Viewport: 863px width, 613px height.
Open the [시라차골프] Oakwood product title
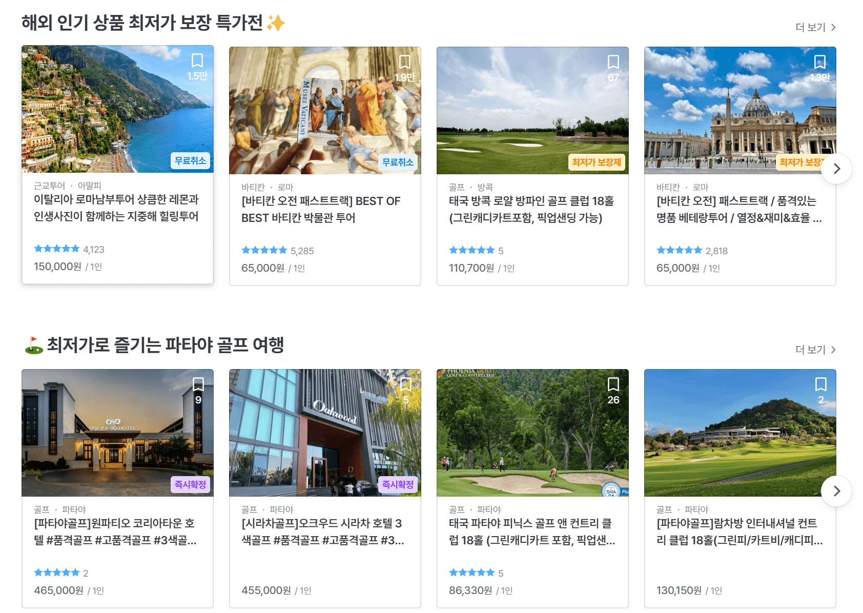click(x=322, y=532)
